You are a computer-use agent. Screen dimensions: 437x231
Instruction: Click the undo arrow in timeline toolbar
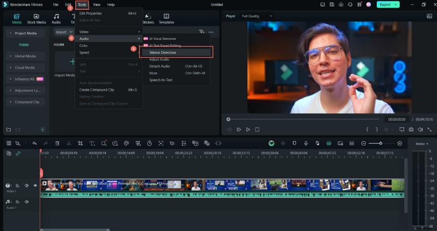pos(34,143)
